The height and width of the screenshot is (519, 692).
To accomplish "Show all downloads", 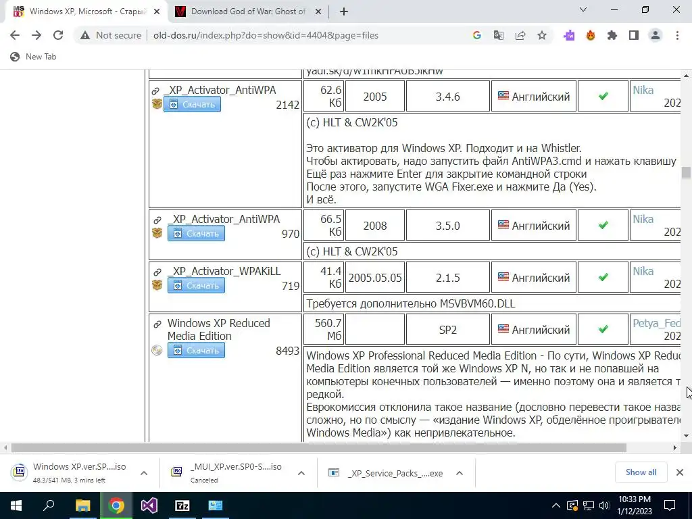I will point(641,472).
